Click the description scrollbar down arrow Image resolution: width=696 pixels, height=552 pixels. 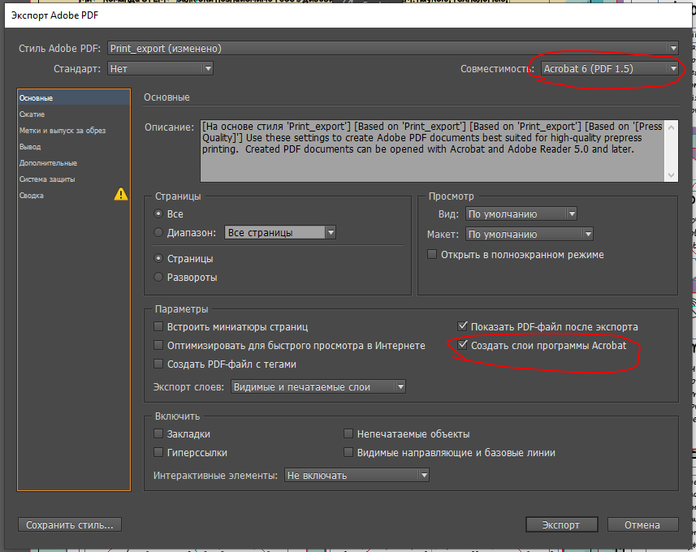(x=671, y=175)
